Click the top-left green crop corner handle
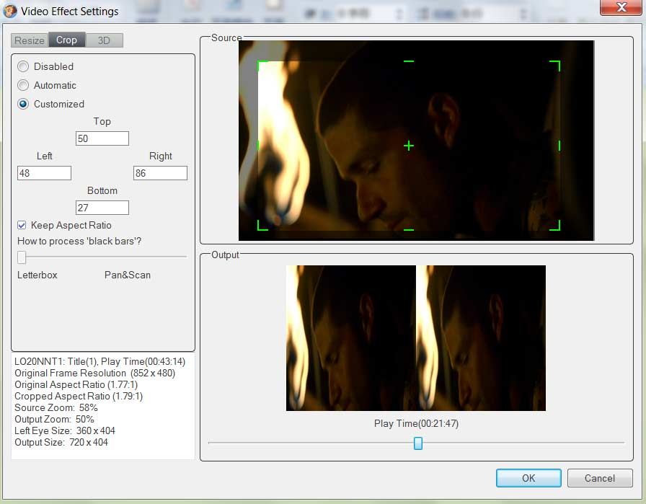This screenshot has height=504, width=646. pos(262,66)
